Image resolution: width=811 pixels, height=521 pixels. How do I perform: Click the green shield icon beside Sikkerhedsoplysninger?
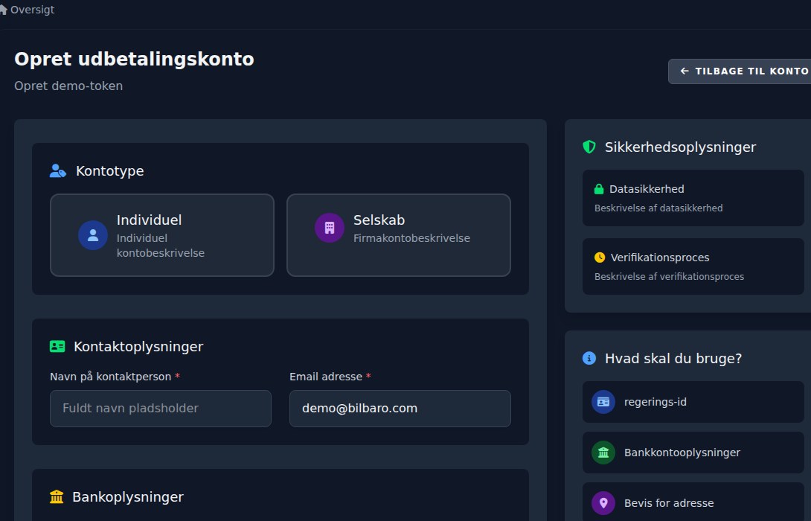[x=589, y=147]
